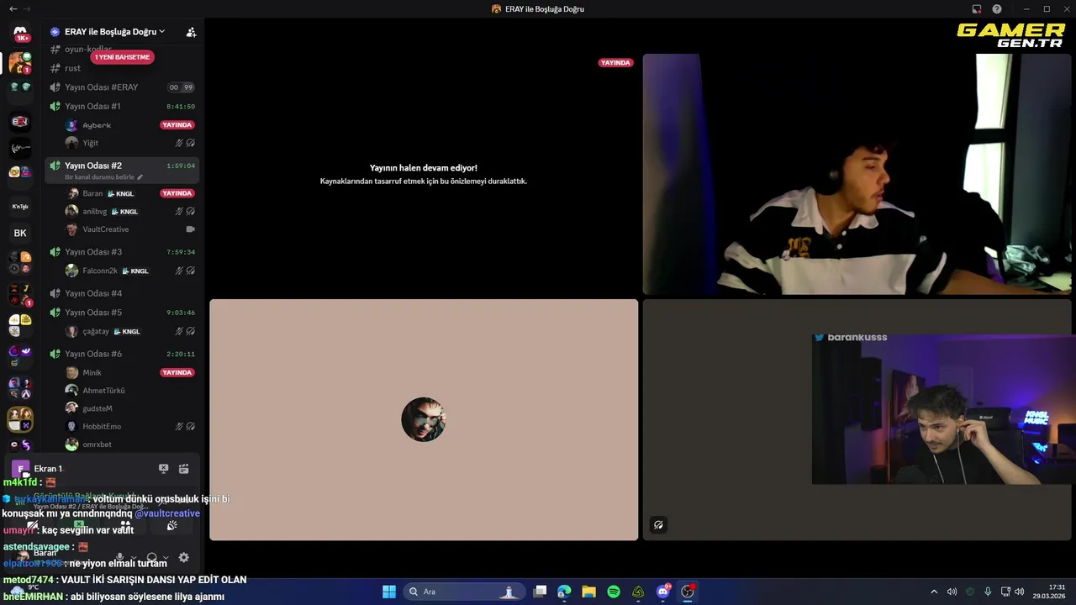Open the handwritten signature server icon
This screenshot has height=605, width=1076.
[x=20, y=148]
